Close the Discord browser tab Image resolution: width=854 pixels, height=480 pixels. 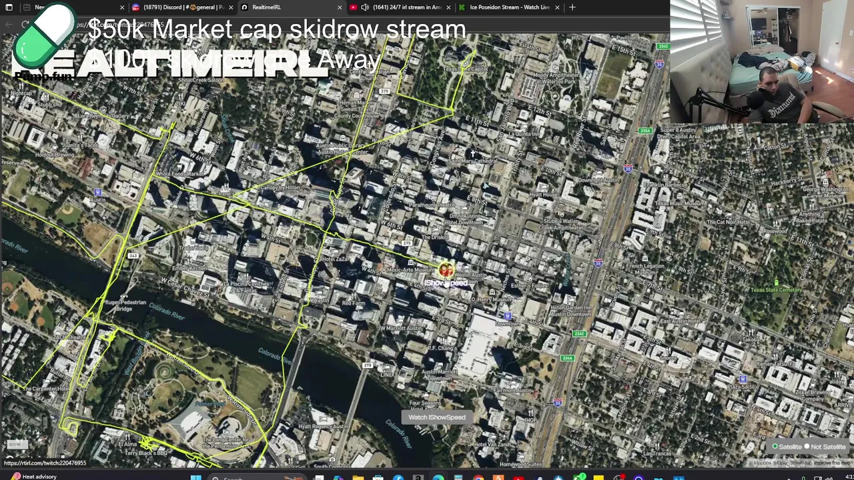[x=231, y=7]
